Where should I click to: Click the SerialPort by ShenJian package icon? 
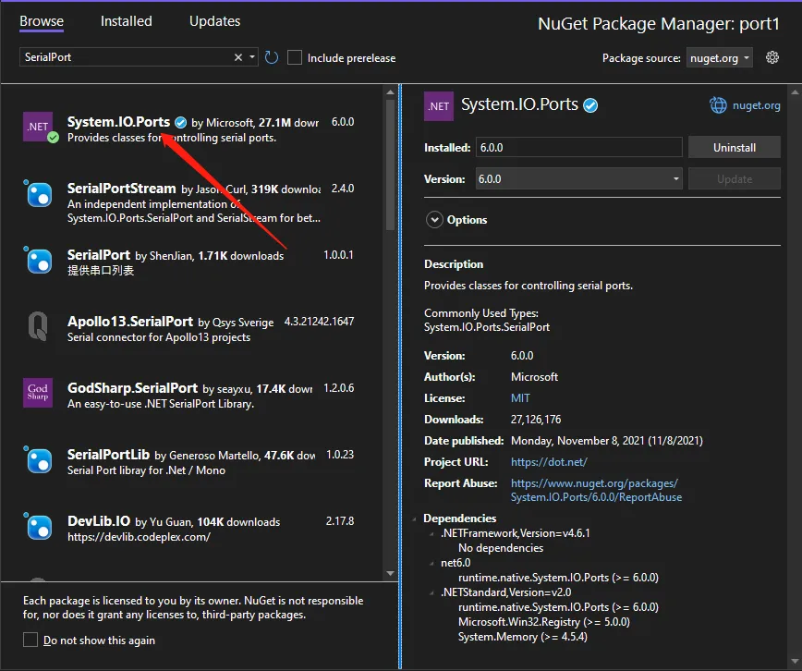click(39, 261)
